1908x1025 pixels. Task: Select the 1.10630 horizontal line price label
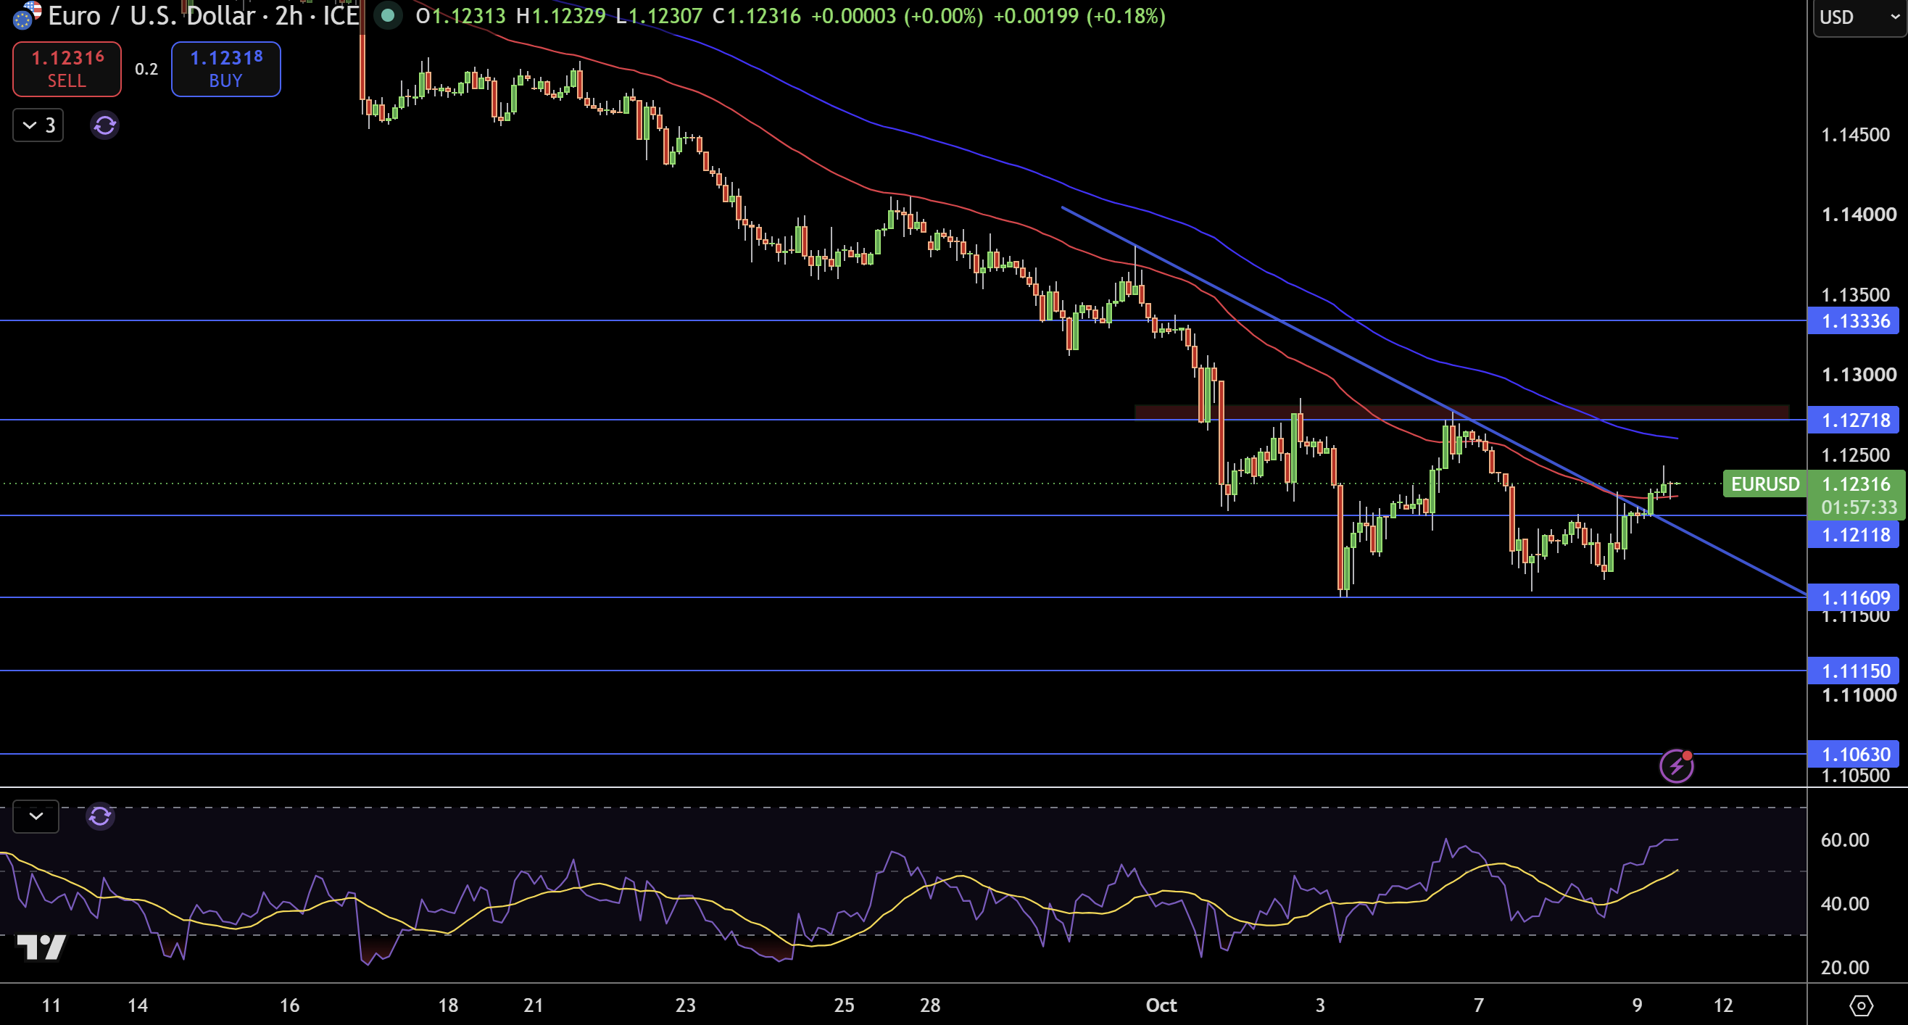point(1853,754)
